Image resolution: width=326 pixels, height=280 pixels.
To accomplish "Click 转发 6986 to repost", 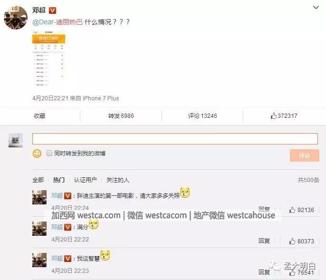I will [121, 116].
